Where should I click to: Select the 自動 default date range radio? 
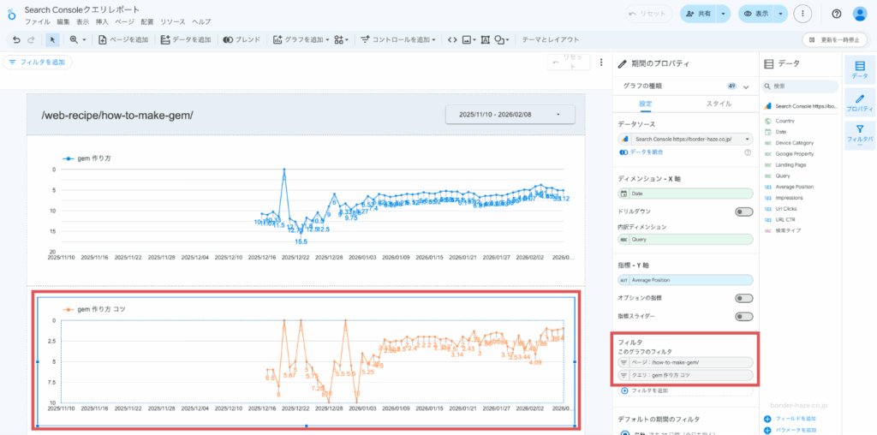624,432
